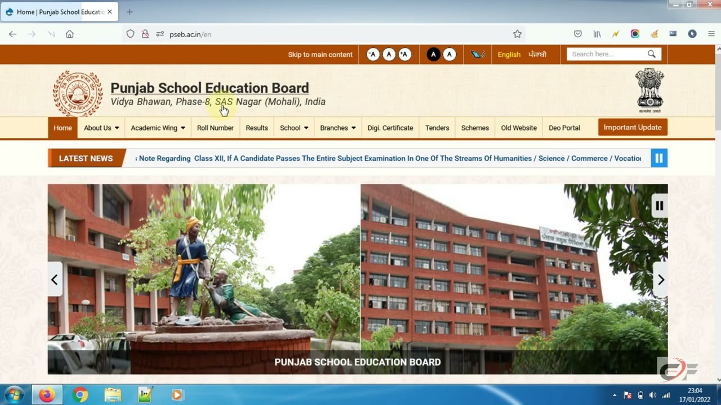The height and width of the screenshot is (405, 721).
Task: Expand the Branches dropdown menu
Action: [x=338, y=128]
